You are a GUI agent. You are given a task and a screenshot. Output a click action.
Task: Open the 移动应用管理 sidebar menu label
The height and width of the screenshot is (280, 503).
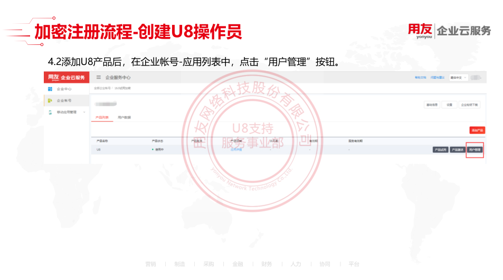(67, 112)
